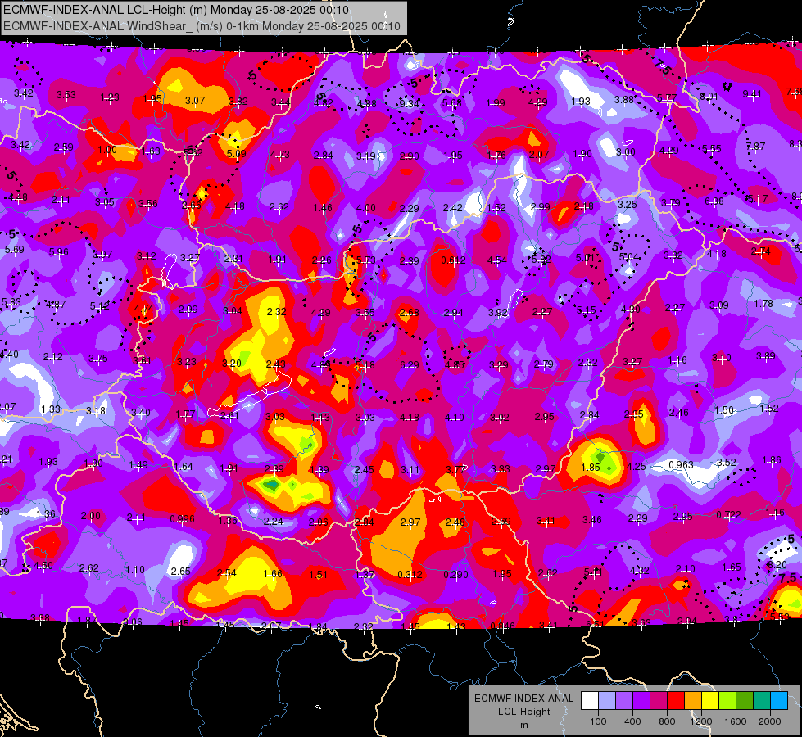Click the wind shear value 4.74
The height and width of the screenshot is (737, 802).
[143, 309]
